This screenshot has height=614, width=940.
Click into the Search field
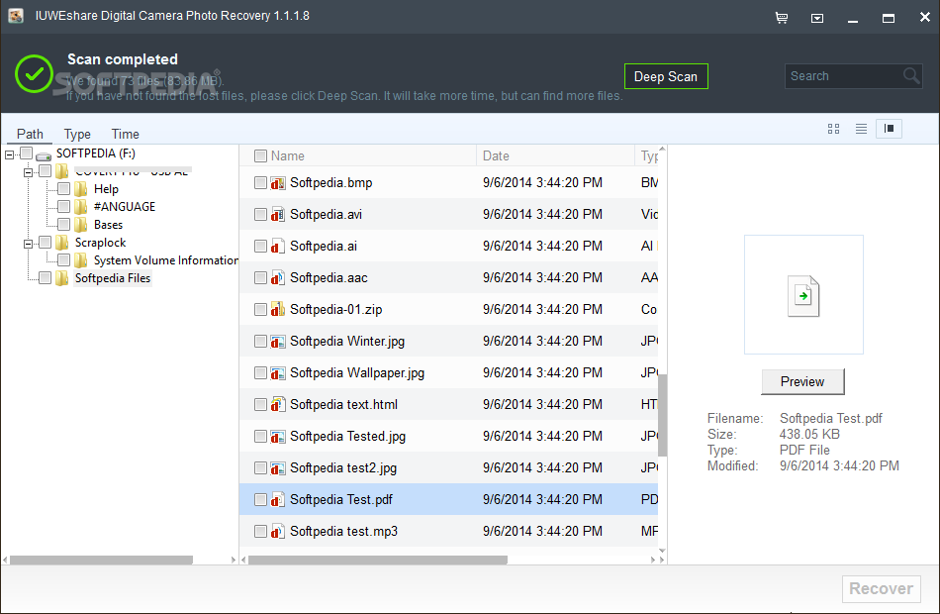pyautogui.click(x=844, y=76)
